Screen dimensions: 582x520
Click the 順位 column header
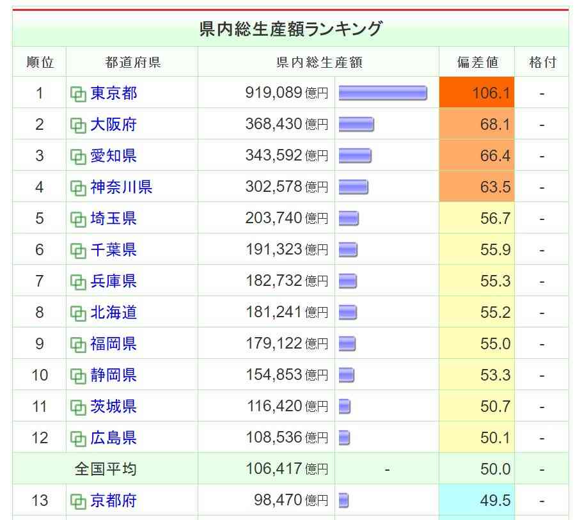pyautogui.click(x=40, y=63)
